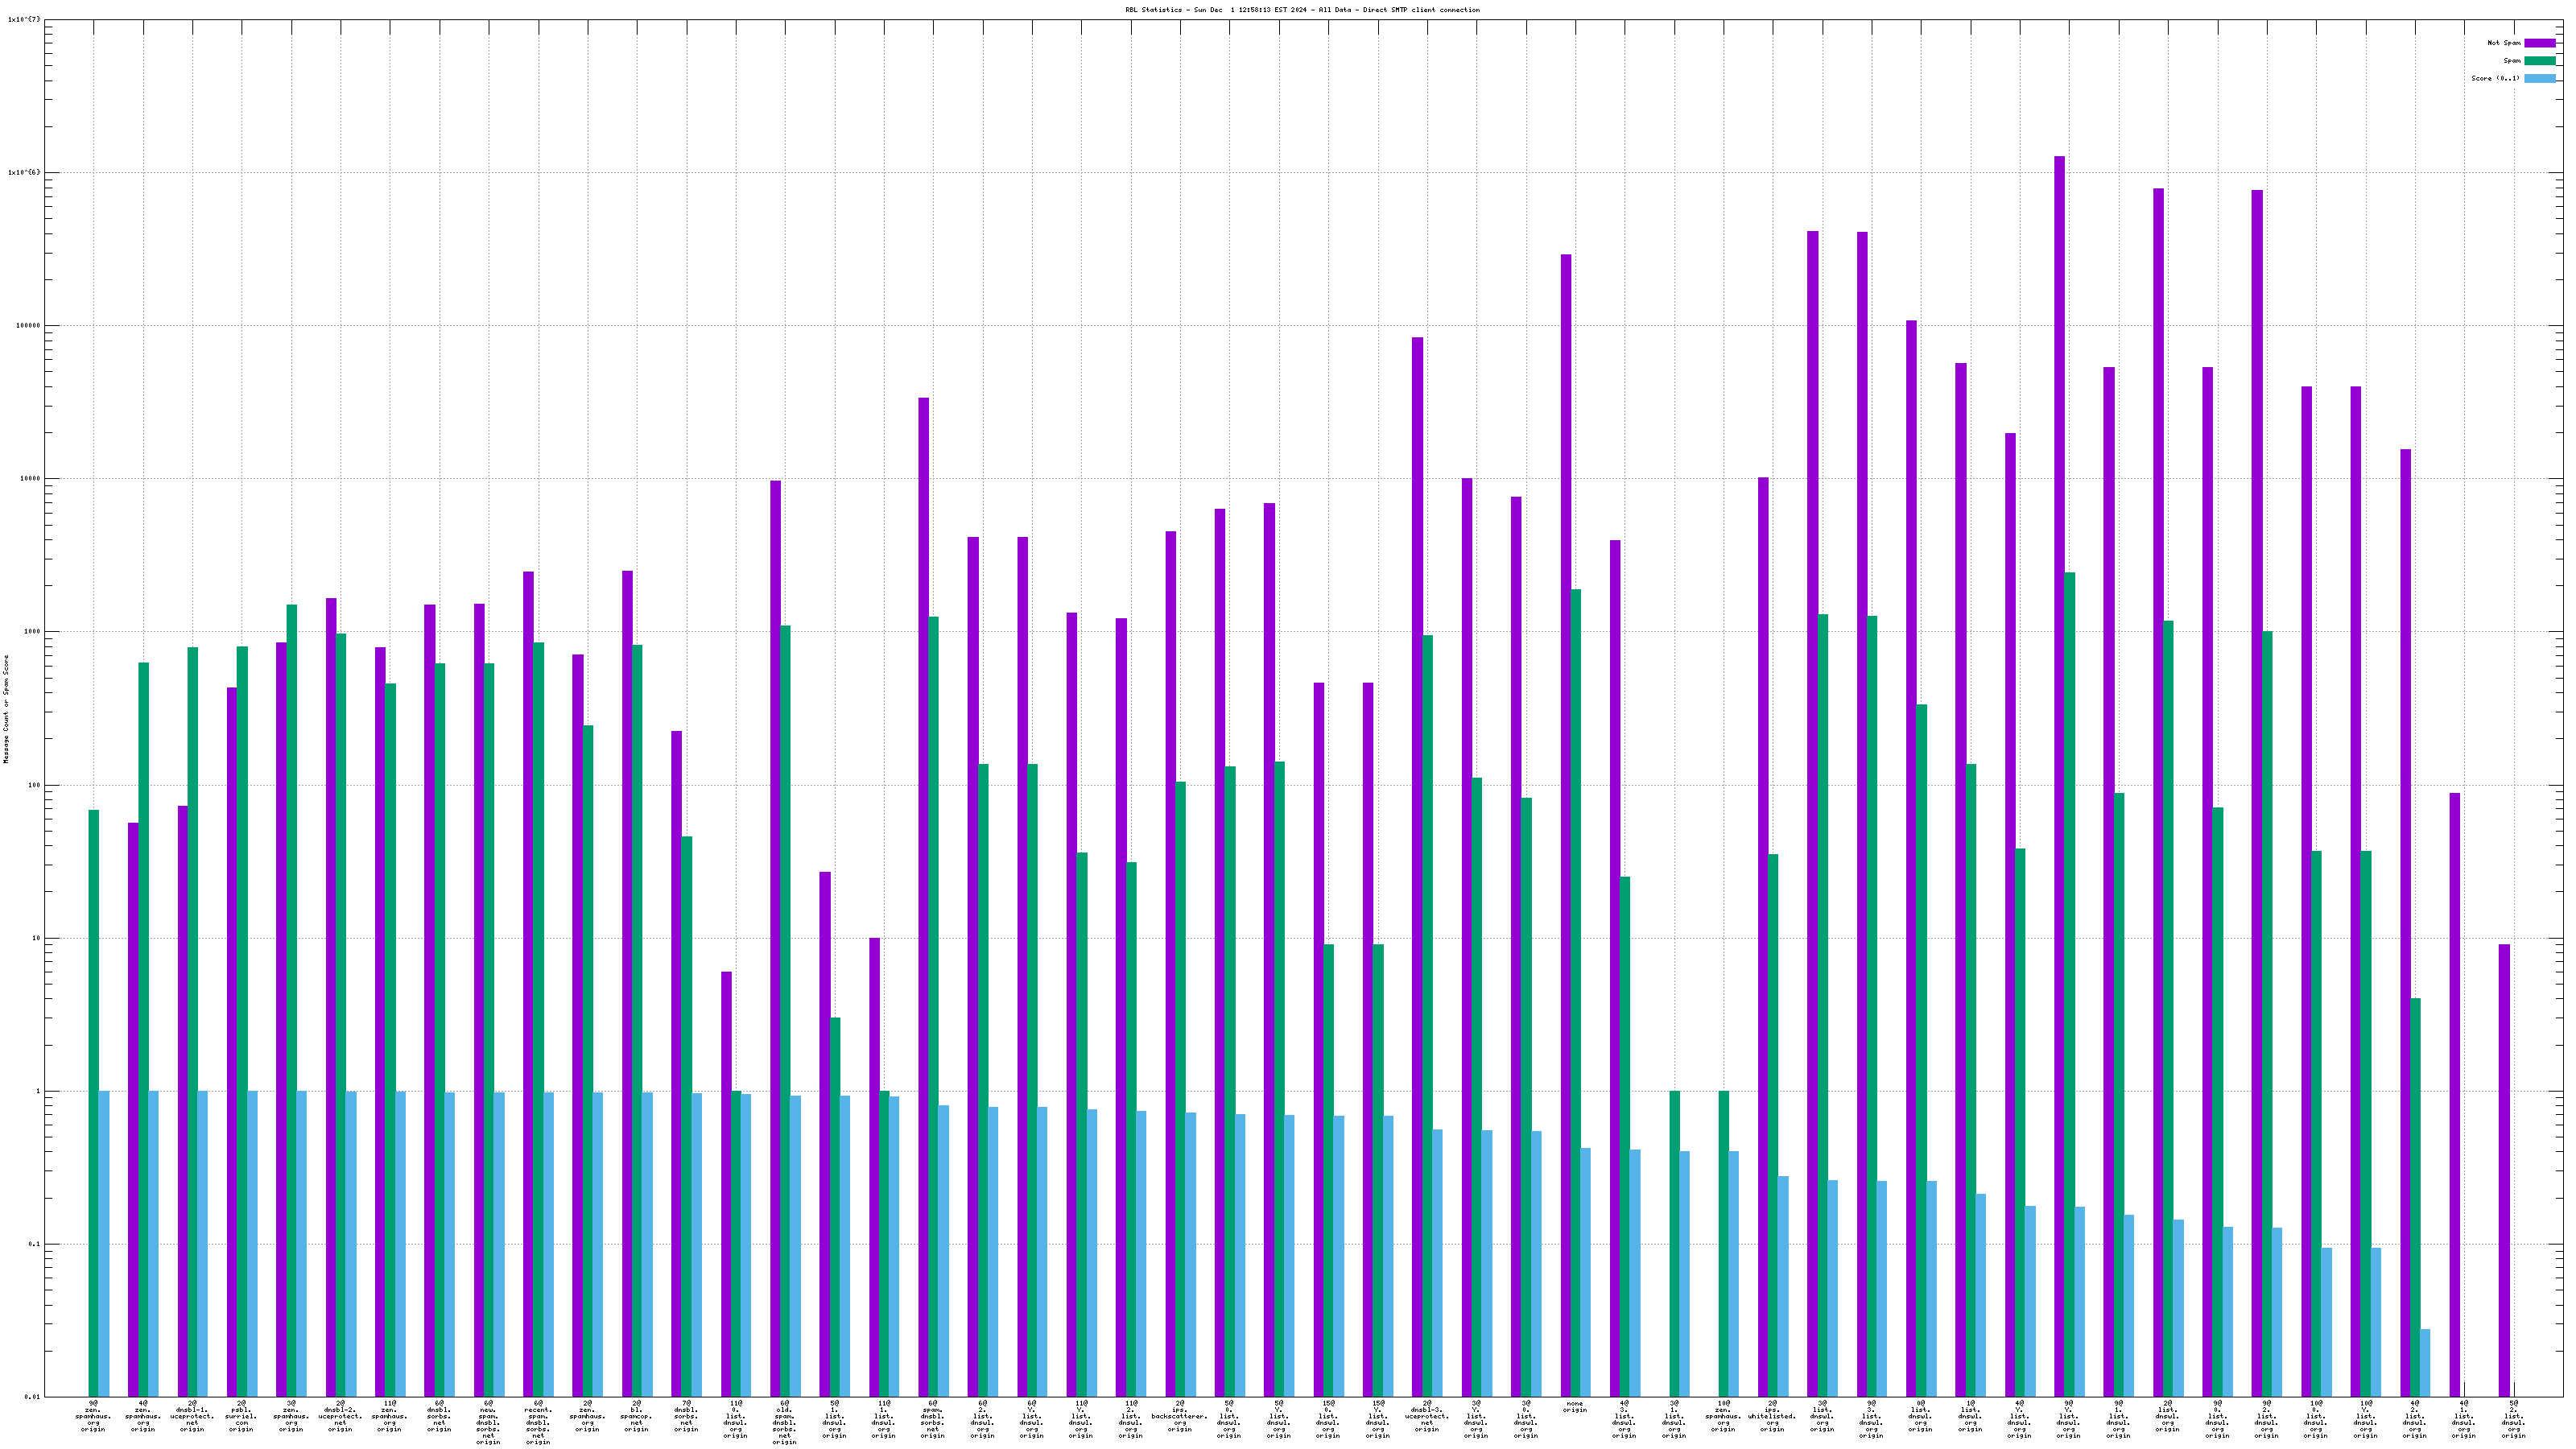Click the 0.1 y-axis tick label
The height and width of the screenshot is (1449, 2576).
point(33,1244)
